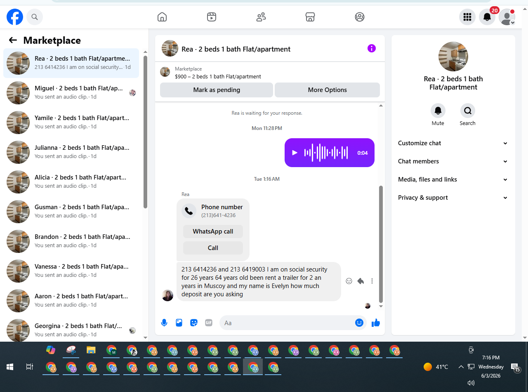Click the phone icon in Rea's card

tap(189, 211)
